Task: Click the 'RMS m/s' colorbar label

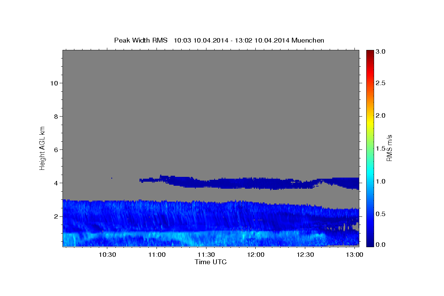Action: [x=389, y=148]
